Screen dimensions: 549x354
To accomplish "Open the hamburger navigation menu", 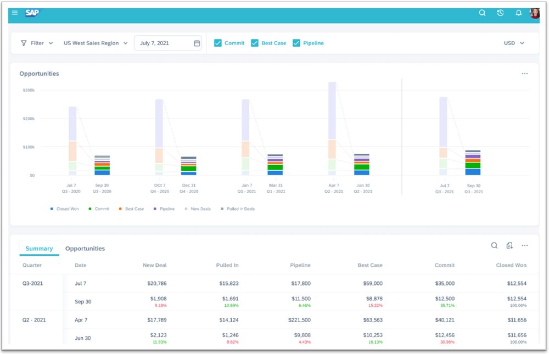I will 15,13.
